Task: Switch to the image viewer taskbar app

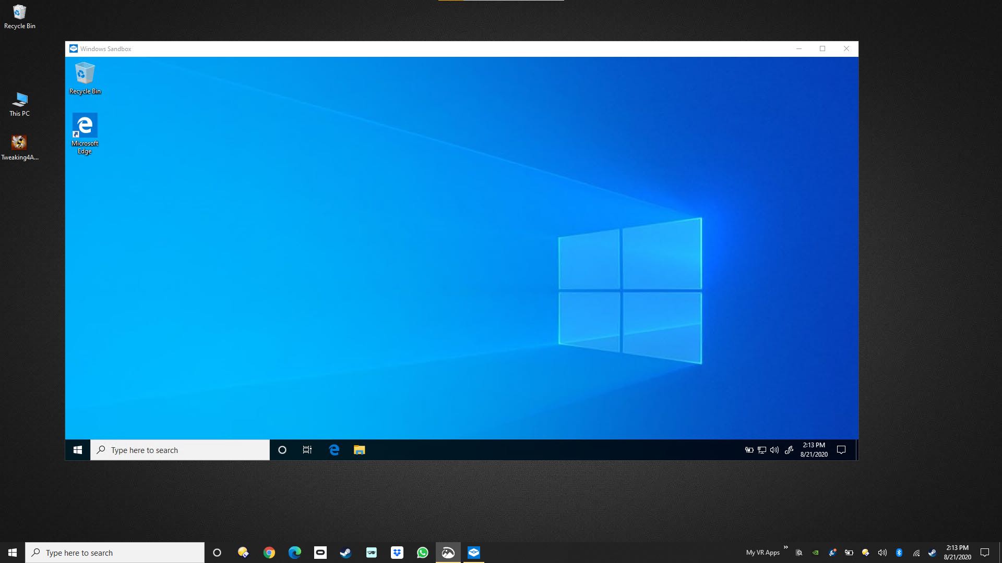Action: pos(448,553)
